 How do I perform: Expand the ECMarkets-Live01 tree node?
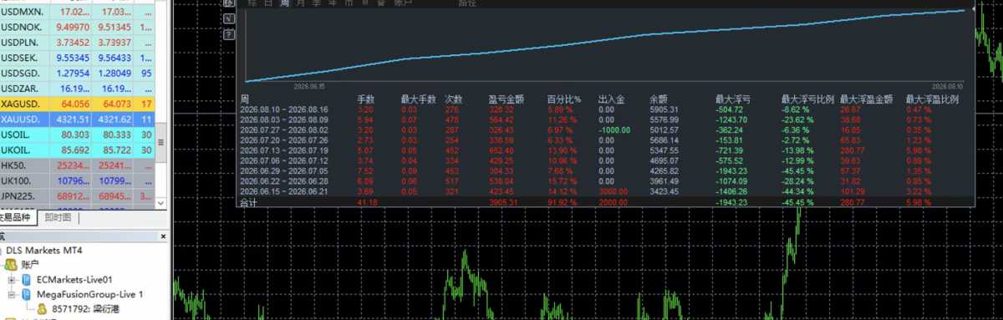pyautogui.click(x=12, y=279)
